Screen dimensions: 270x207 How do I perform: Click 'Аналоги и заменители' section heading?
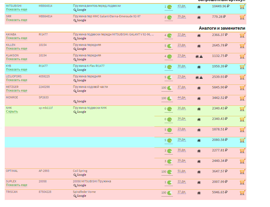tap(222, 28)
